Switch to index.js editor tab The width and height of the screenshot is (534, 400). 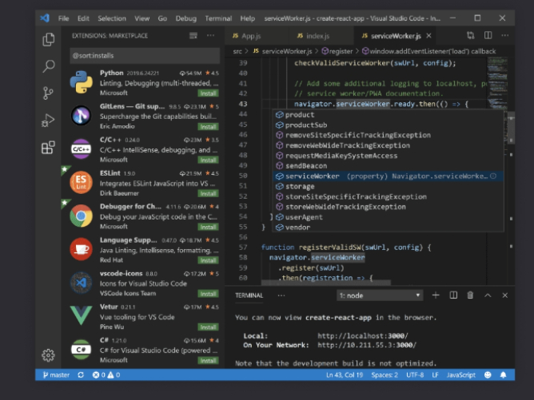click(321, 36)
